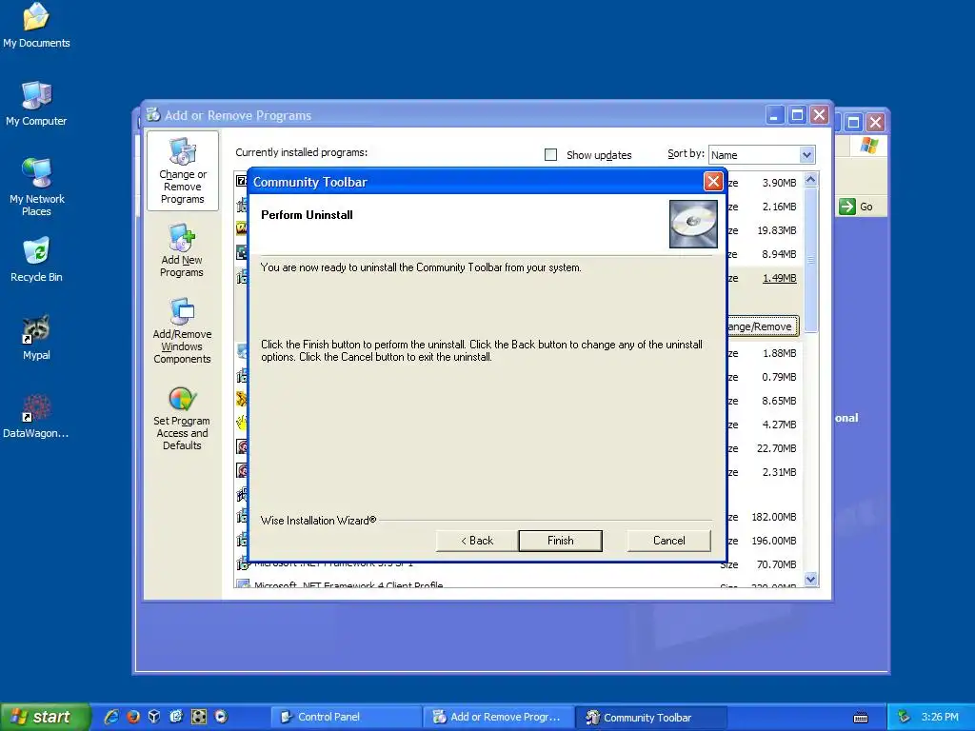The height and width of the screenshot is (731, 975).
Task: Click the Add or Remove Programs title icon
Action: (x=153, y=115)
